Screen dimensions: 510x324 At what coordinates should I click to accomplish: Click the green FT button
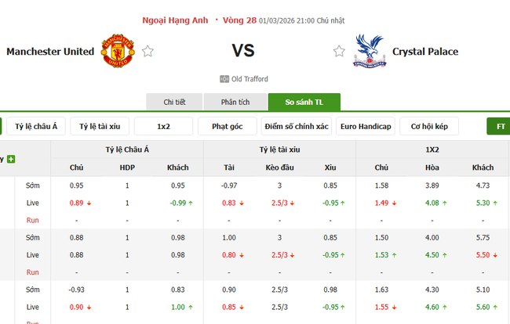tap(499, 127)
